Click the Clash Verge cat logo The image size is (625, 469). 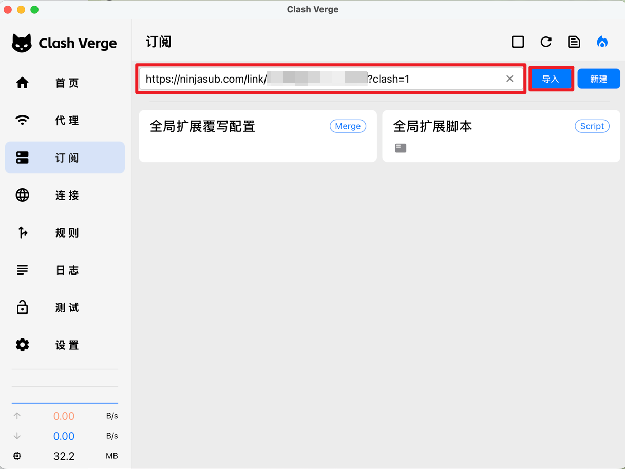pos(22,43)
